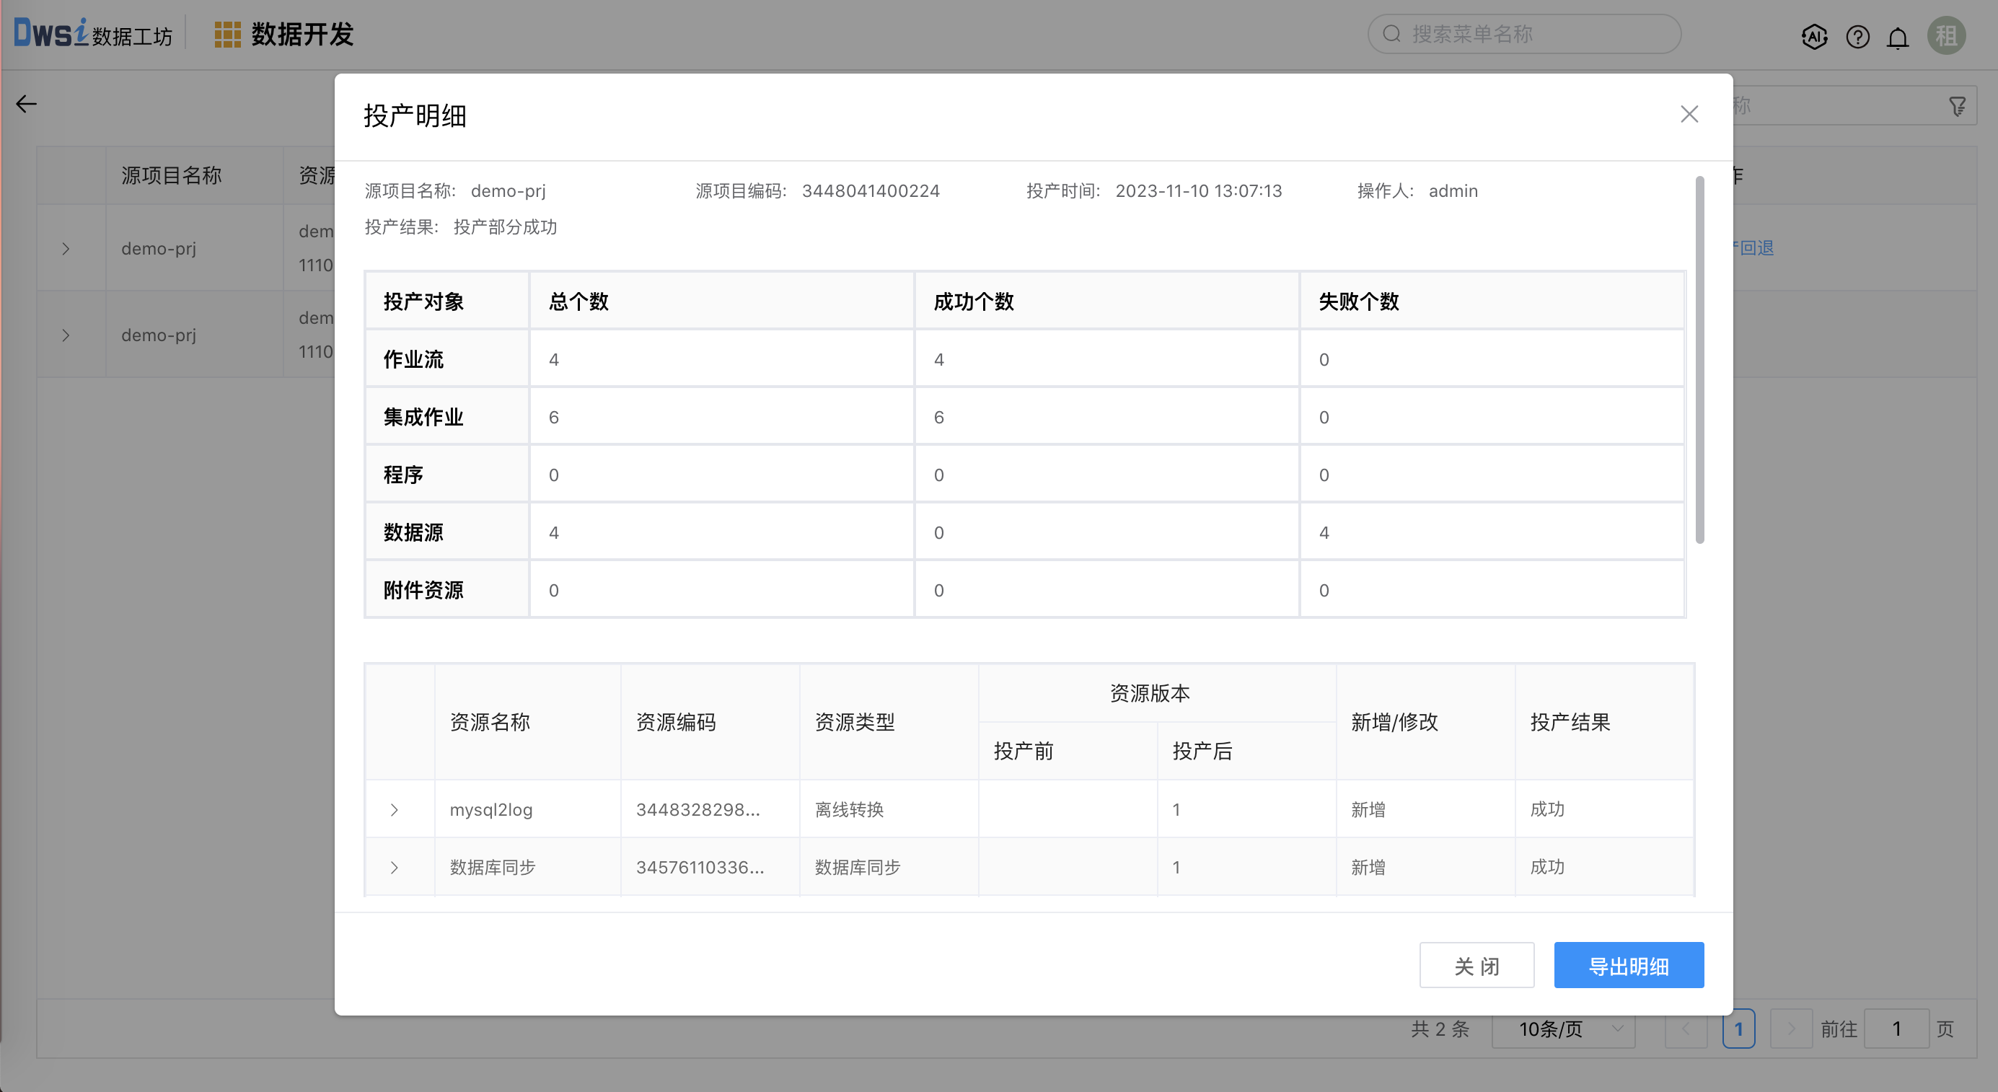Expand the 数据库同步 resource row
The image size is (1998, 1092).
[x=394, y=868]
